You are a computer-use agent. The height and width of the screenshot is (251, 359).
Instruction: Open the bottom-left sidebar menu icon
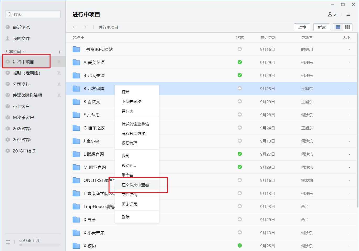(8, 242)
